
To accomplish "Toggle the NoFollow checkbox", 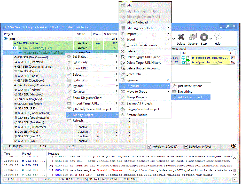I will (149, 147).
